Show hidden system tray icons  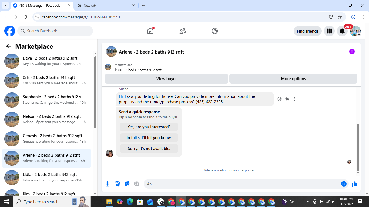[x=308, y=202]
